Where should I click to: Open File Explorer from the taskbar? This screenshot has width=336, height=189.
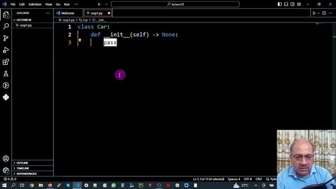(41, 185)
